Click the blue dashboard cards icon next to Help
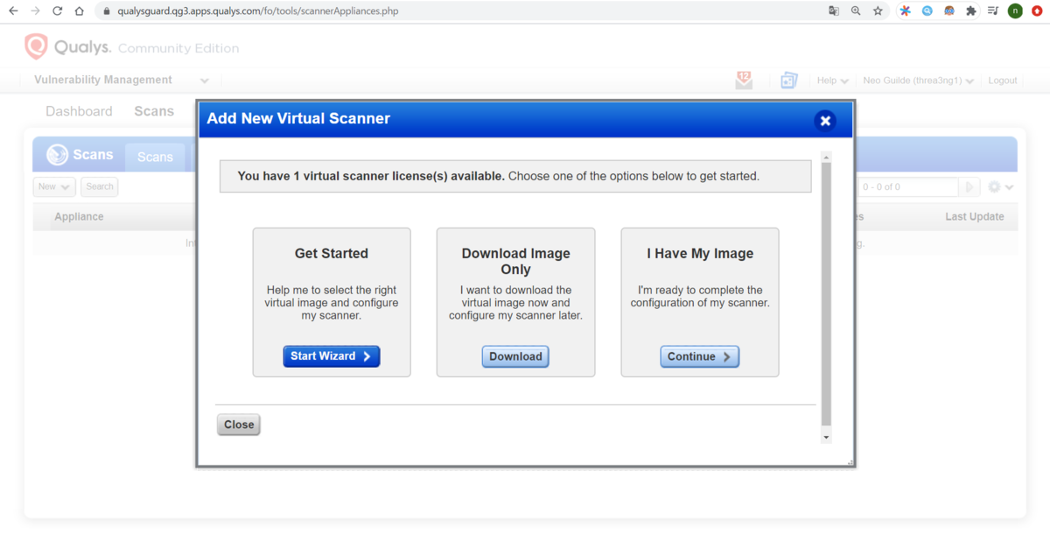The width and height of the screenshot is (1050, 541). click(789, 80)
